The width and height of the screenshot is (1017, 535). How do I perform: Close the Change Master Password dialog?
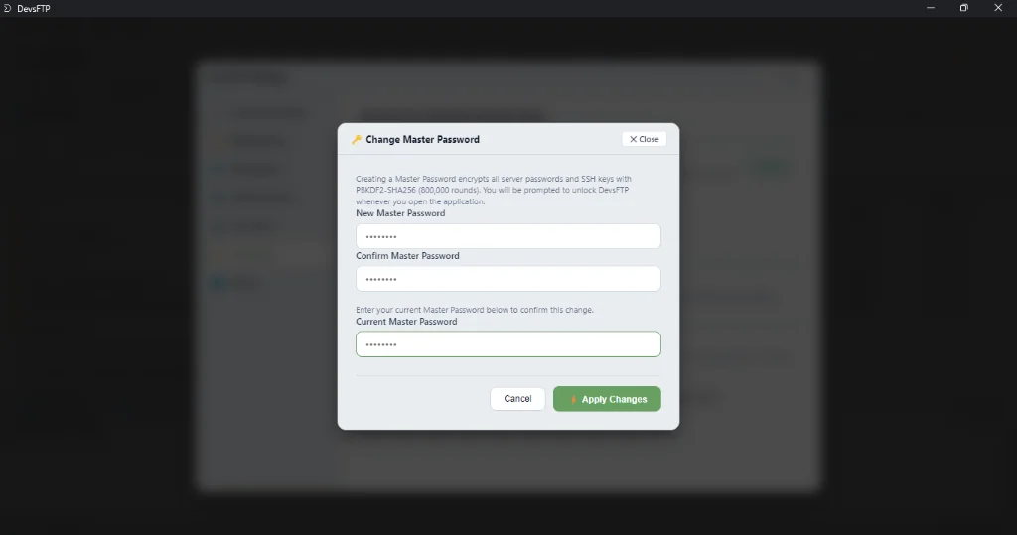click(644, 139)
